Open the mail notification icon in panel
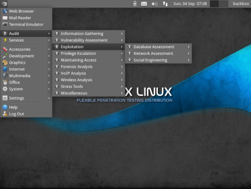The height and width of the screenshot is (189, 251). (144, 4)
